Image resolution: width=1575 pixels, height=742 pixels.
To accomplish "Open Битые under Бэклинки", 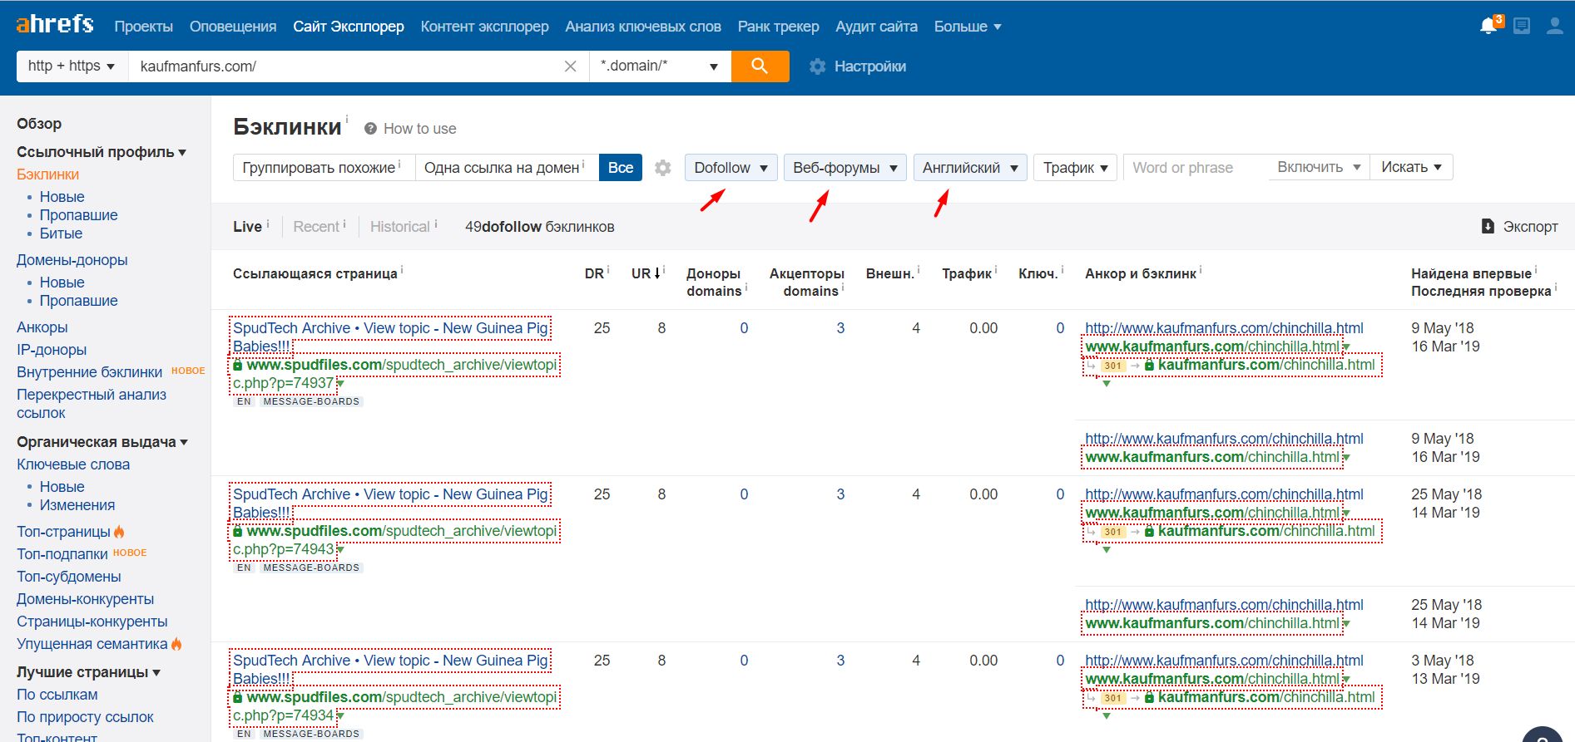I will [61, 233].
